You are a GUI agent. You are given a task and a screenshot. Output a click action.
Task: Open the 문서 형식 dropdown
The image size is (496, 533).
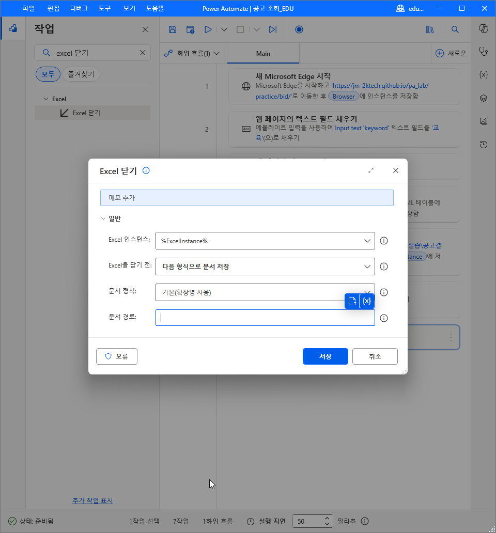tap(265, 292)
